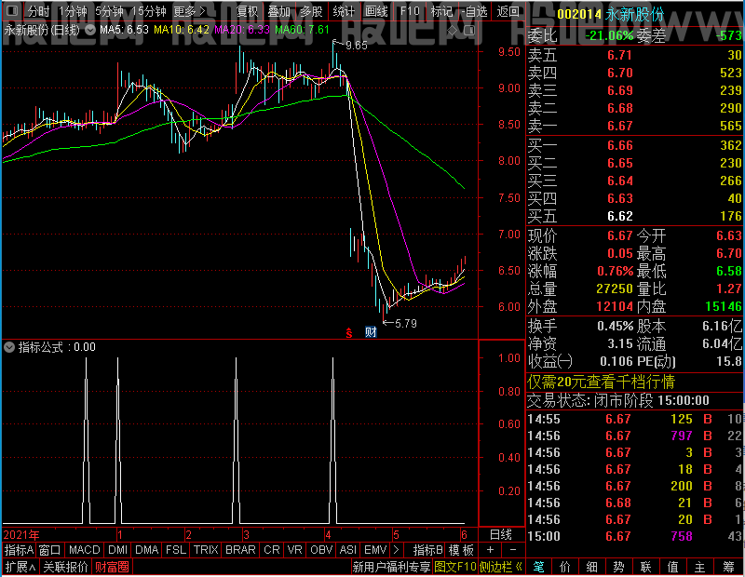Select the OBV indicator
745x577 pixels.
tap(321, 550)
